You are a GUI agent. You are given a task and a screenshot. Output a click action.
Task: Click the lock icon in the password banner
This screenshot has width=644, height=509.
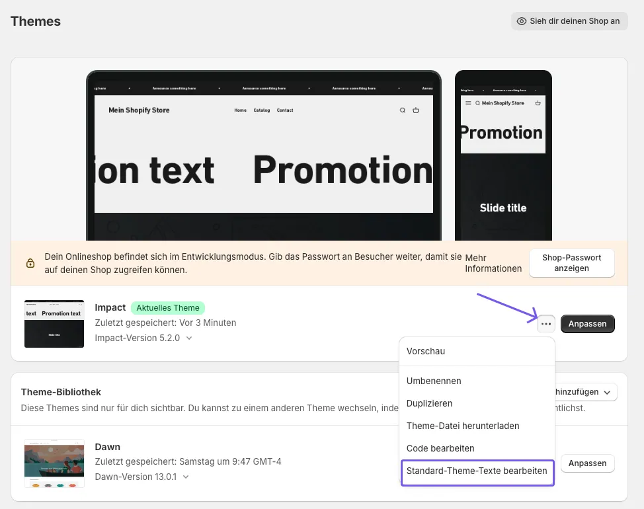[x=30, y=263]
